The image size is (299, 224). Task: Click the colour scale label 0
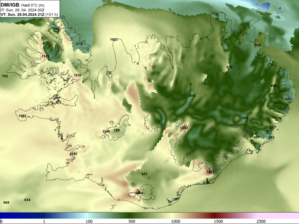1,221
